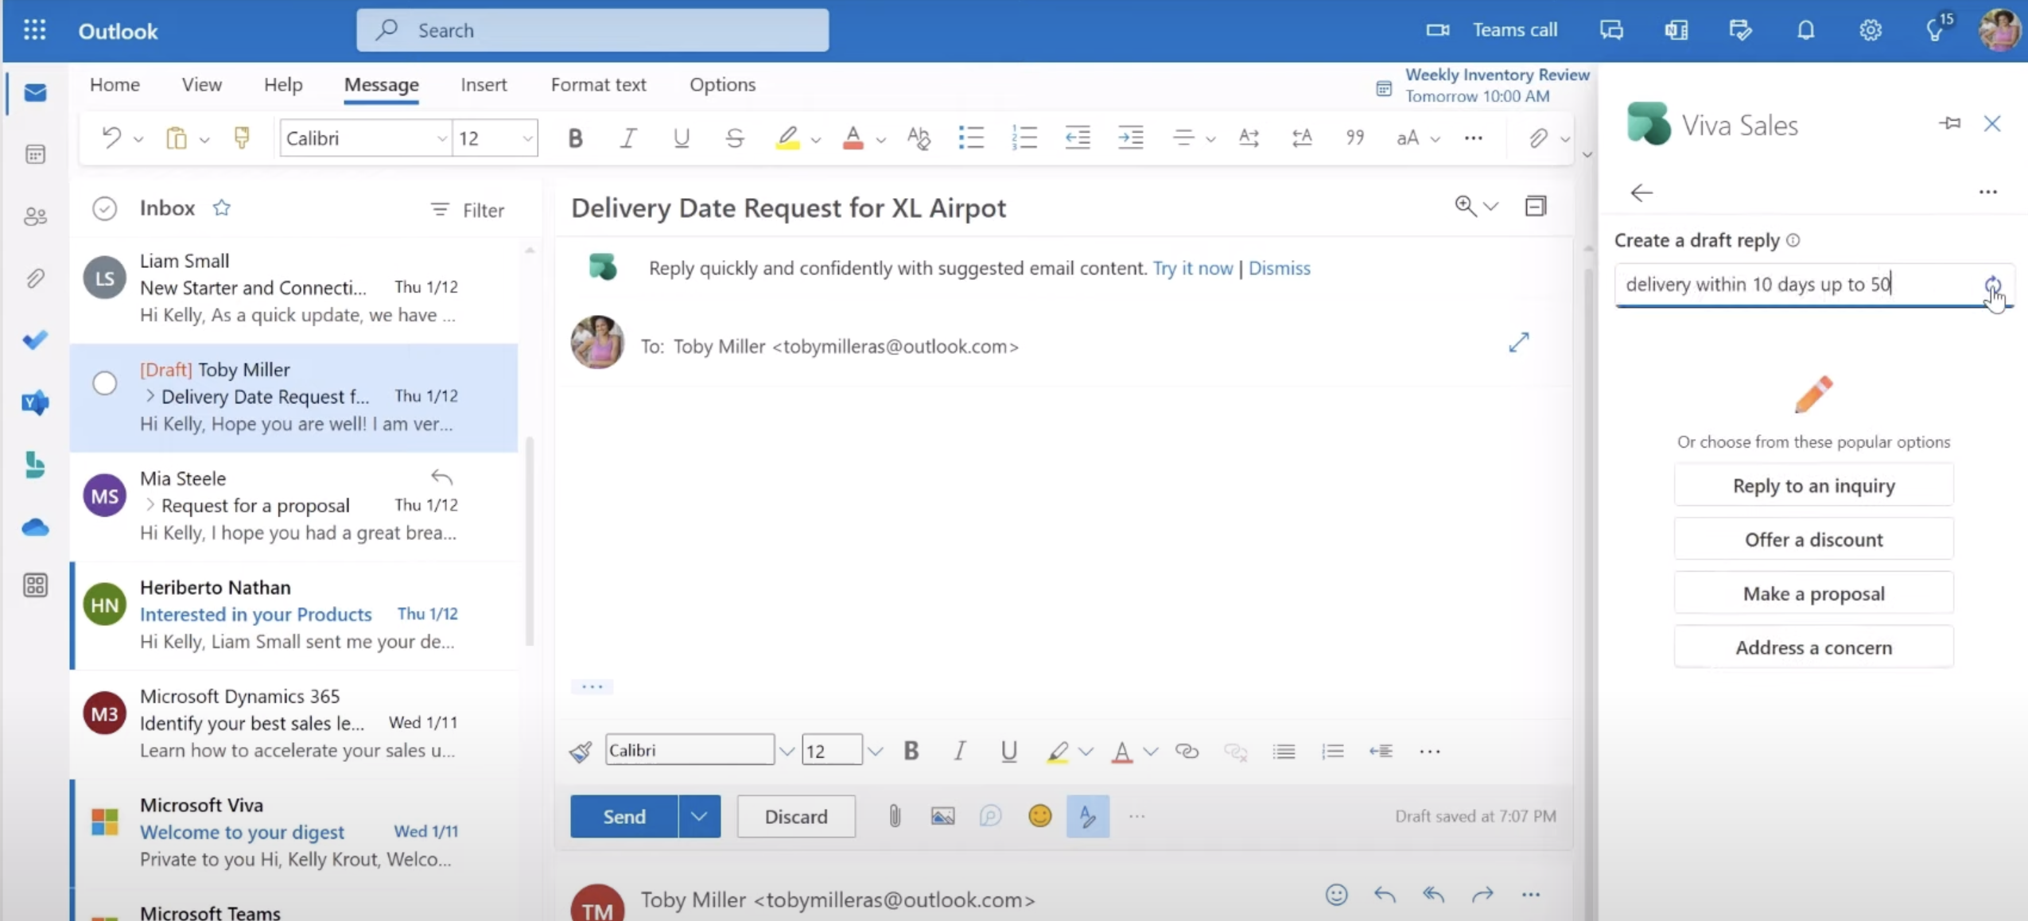Switch to the View tab
The image size is (2028, 921).
(x=201, y=84)
